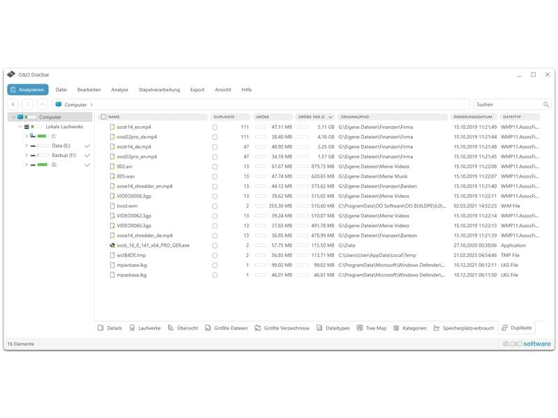Collapse the Computer tree node

pyautogui.click(x=14, y=117)
